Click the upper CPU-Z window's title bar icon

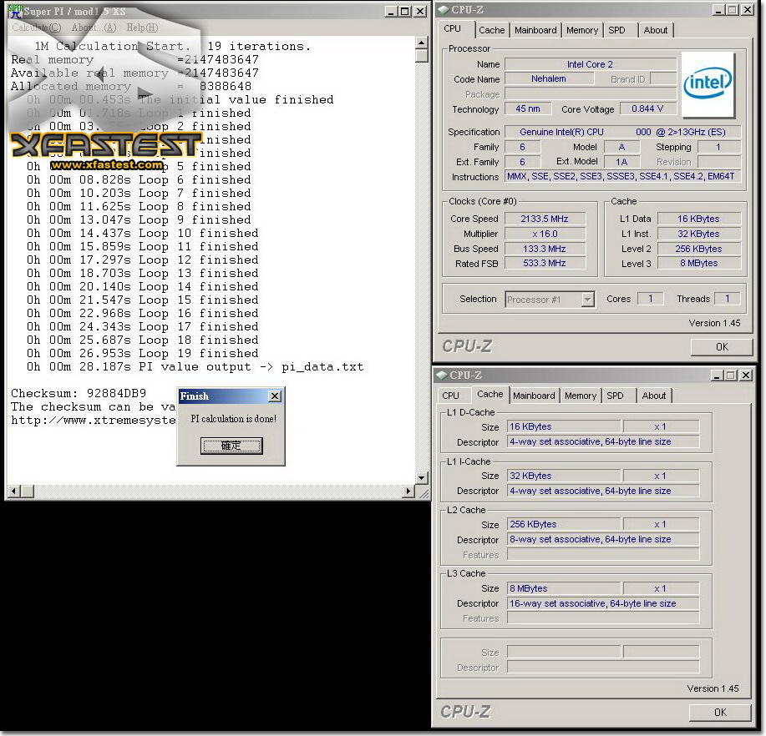pyautogui.click(x=443, y=10)
